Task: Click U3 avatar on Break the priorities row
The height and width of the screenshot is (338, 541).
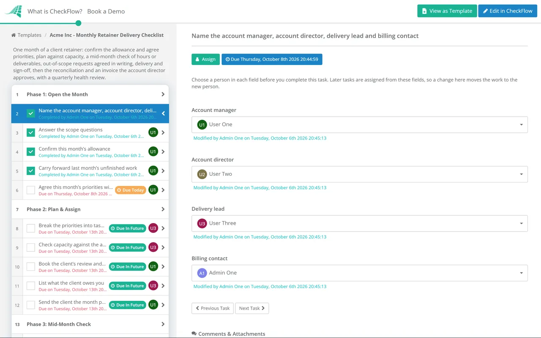Action: click(153, 228)
